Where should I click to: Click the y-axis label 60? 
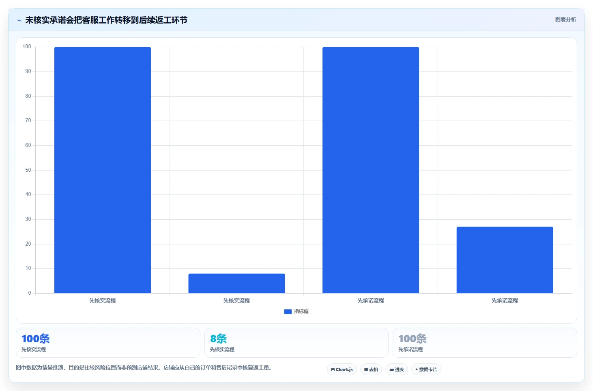pos(28,145)
